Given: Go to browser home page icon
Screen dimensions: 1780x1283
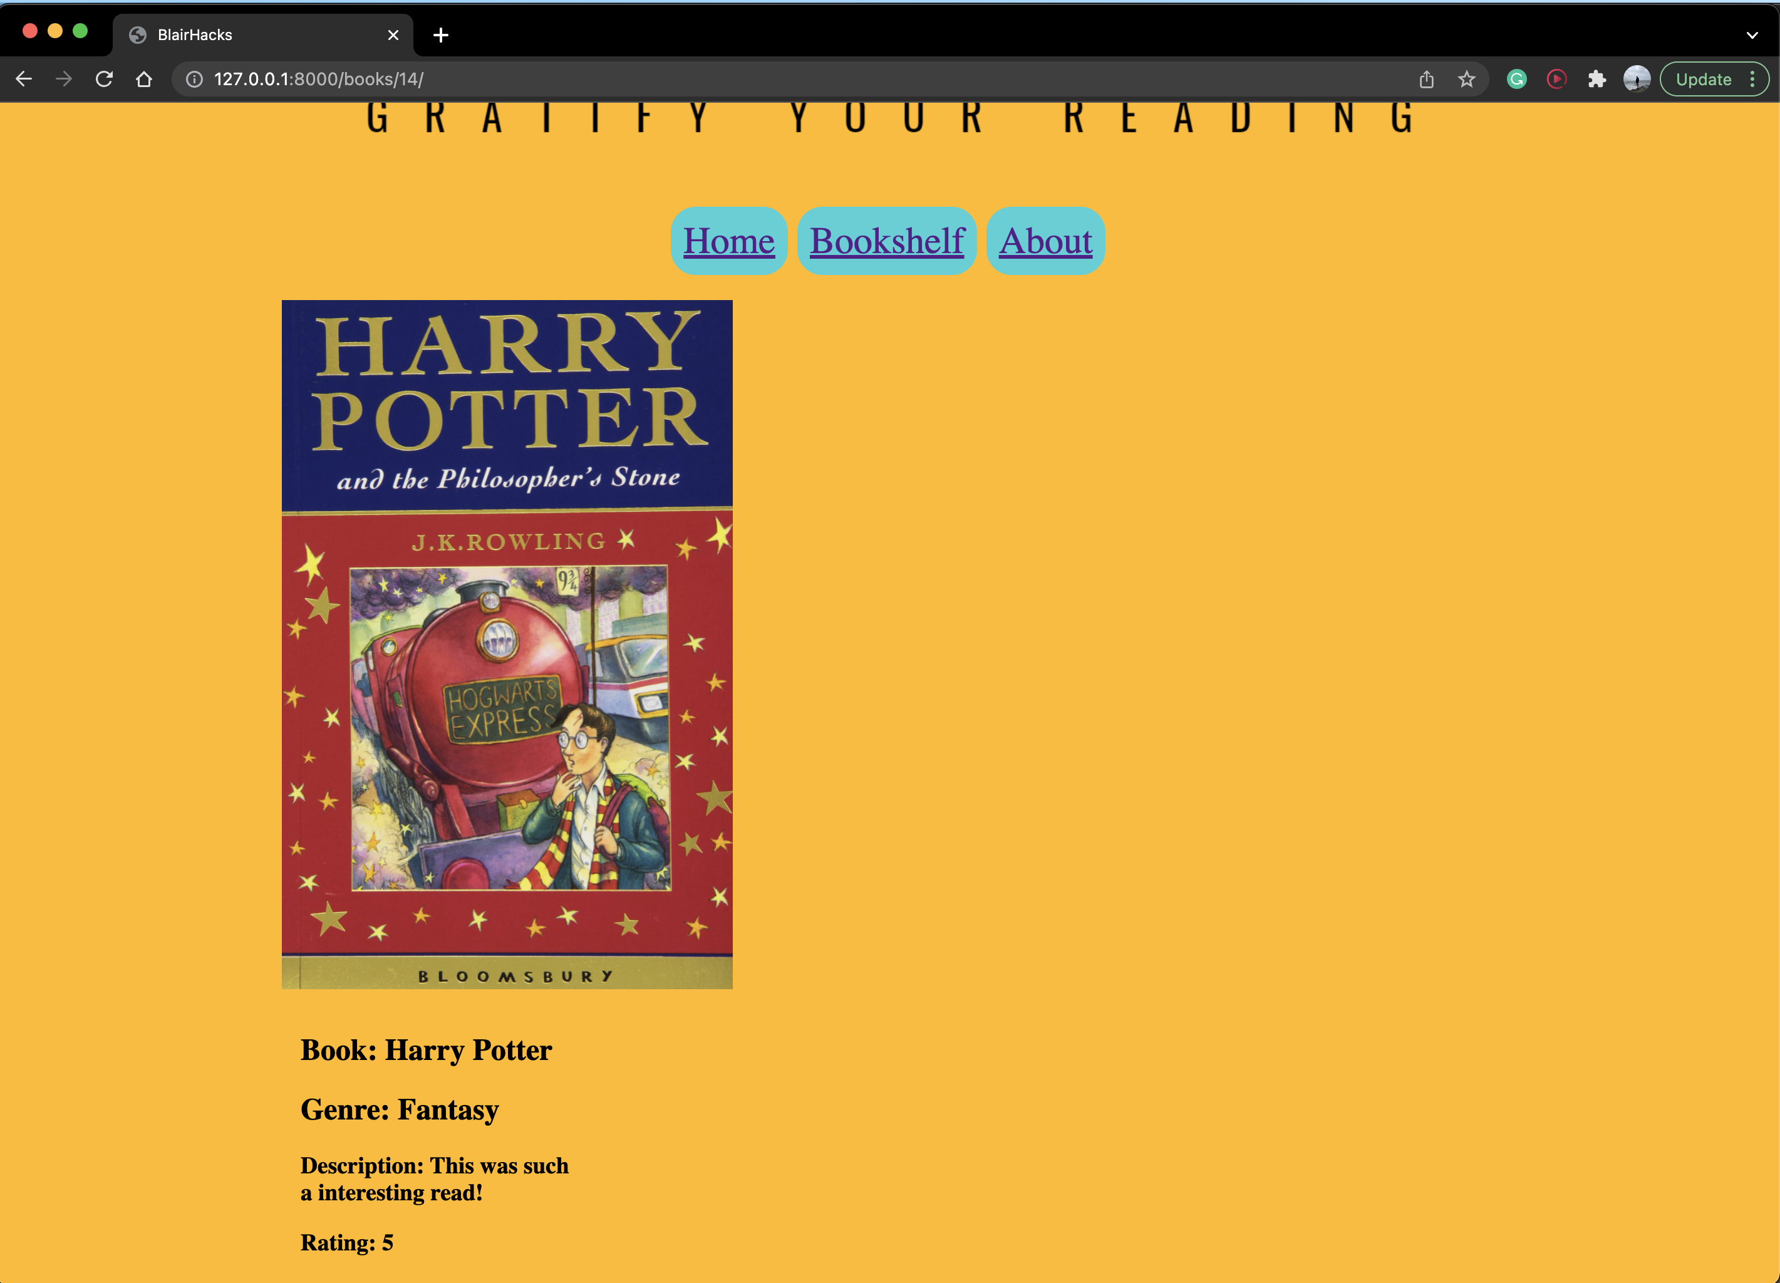Looking at the screenshot, I should coord(143,80).
